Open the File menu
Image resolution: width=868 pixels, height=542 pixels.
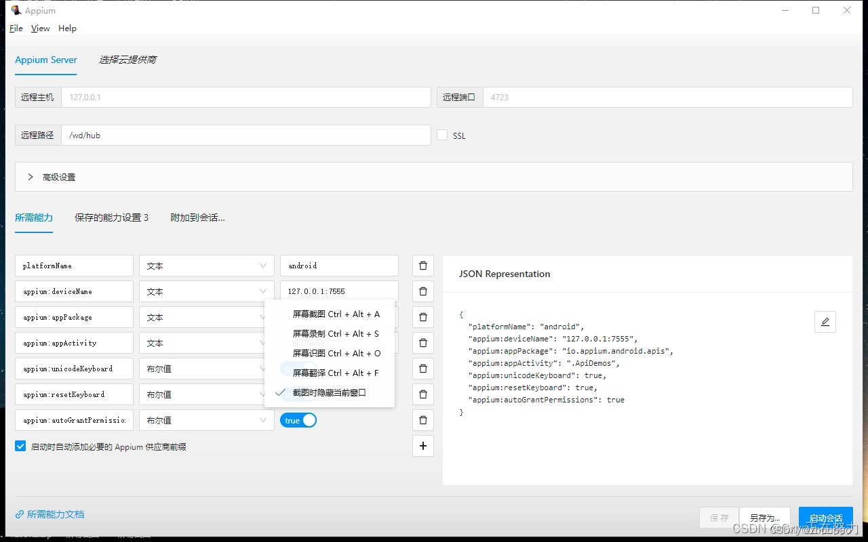(16, 28)
